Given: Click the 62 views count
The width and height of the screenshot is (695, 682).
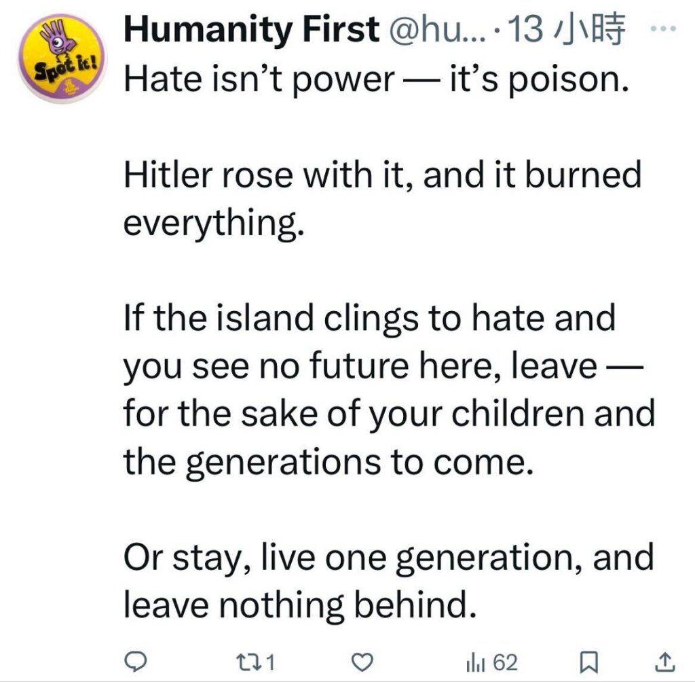Looking at the screenshot, I should tap(506, 662).
